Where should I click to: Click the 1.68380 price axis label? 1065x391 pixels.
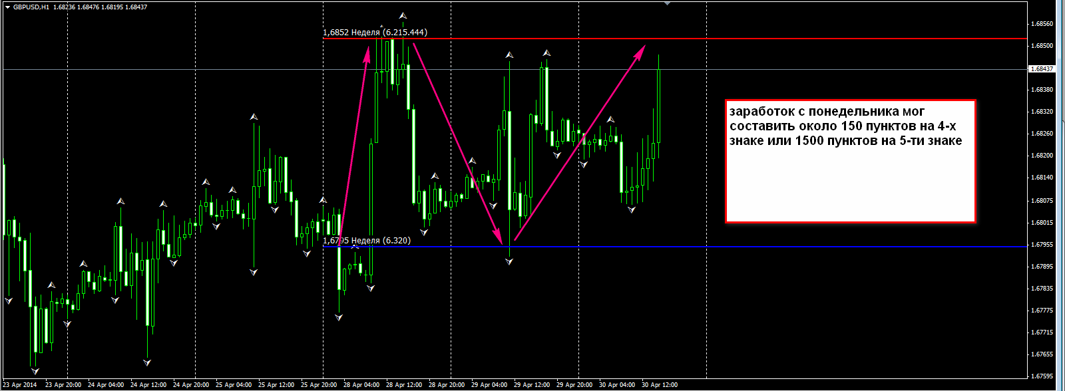[x=1042, y=90]
